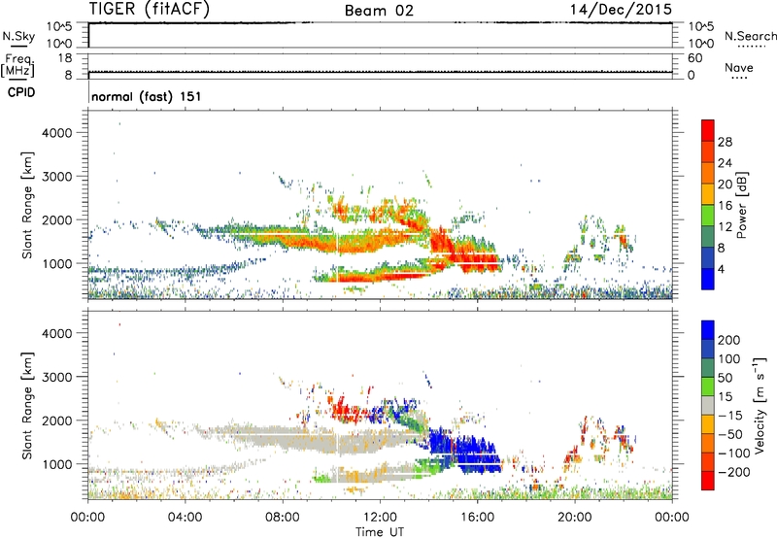Click the '28' tick on Power colorbar
777x538 pixels.
coord(725,142)
